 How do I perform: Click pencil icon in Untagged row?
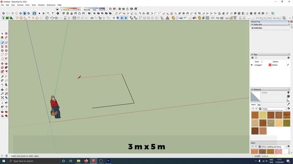pos(288,65)
